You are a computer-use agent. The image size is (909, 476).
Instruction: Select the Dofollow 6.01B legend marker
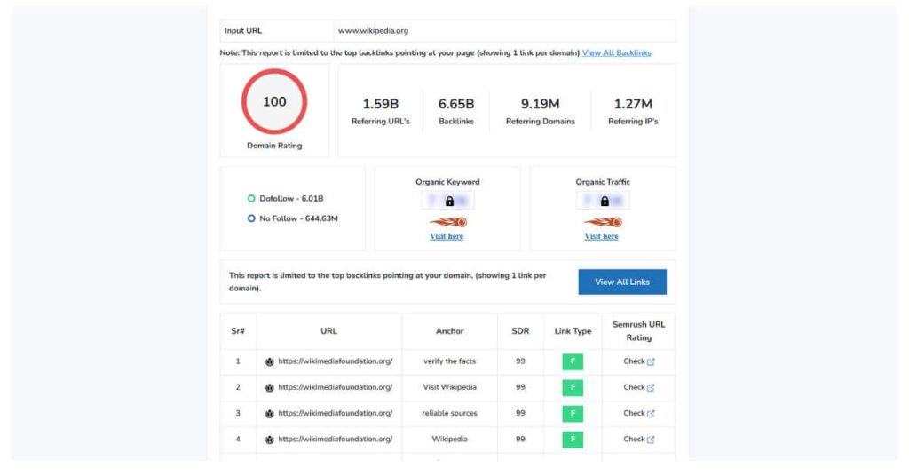[x=251, y=199]
